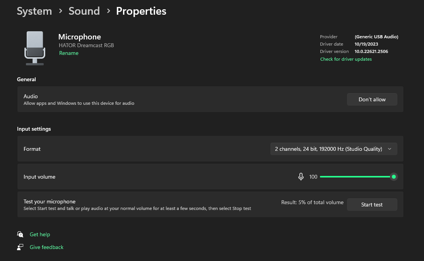
Task: Rename the HATOR Dreamcast RGB microphone
Action: pyautogui.click(x=69, y=53)
